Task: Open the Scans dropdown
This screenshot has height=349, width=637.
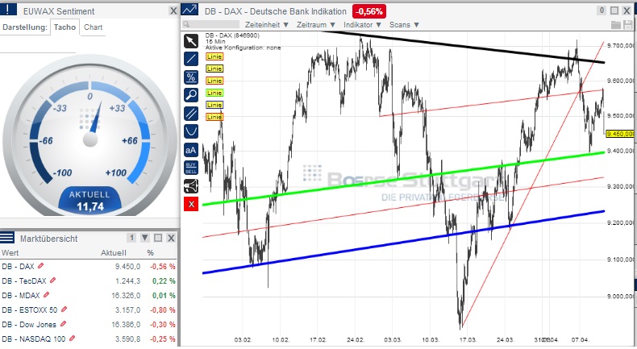Action: [x=404, y=25]
